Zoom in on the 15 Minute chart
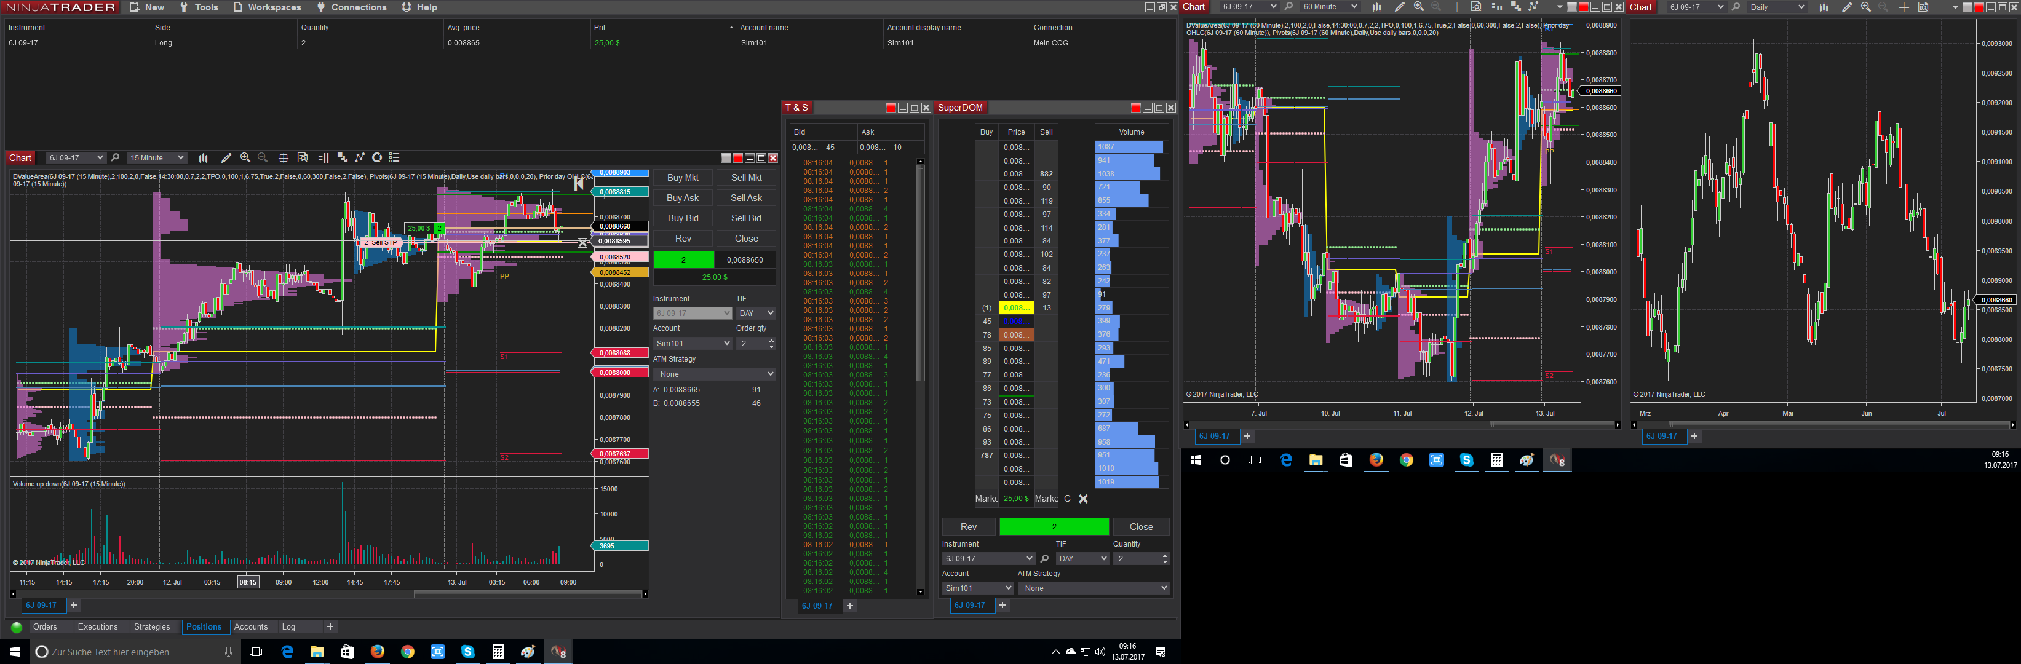The width and height of the screenshot is (2021, 664). coord(245,157)
